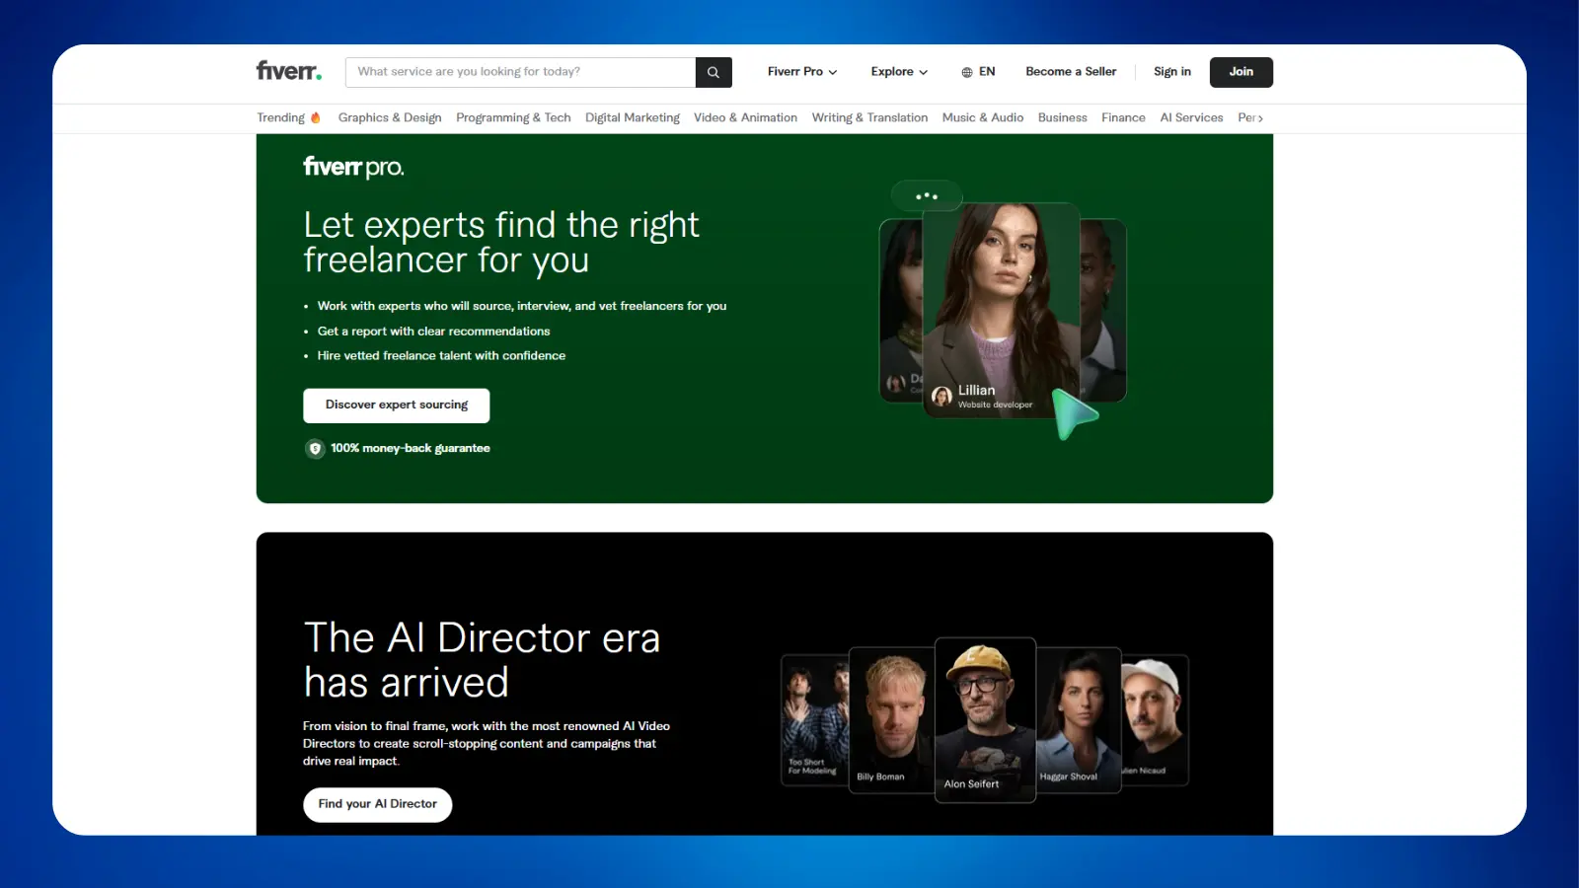Viewport: 1579px width, 888px height.
Task: Select Digital Marketing category
Action: pos(633,117)
